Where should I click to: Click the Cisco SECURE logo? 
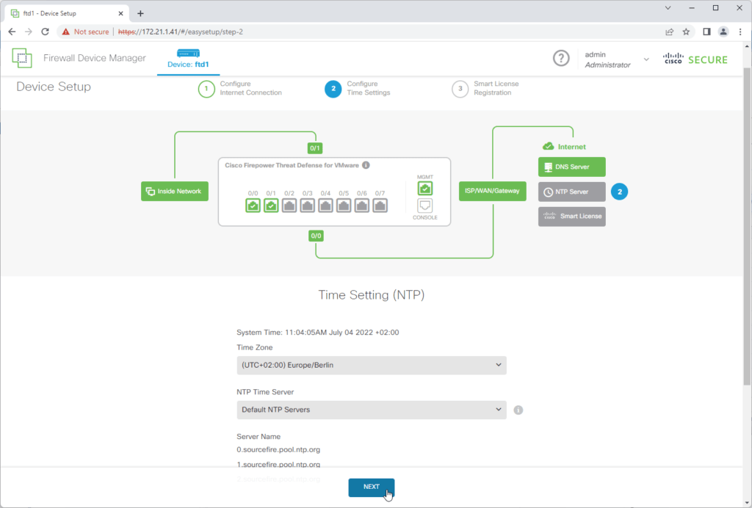click(x=695, y=59)
